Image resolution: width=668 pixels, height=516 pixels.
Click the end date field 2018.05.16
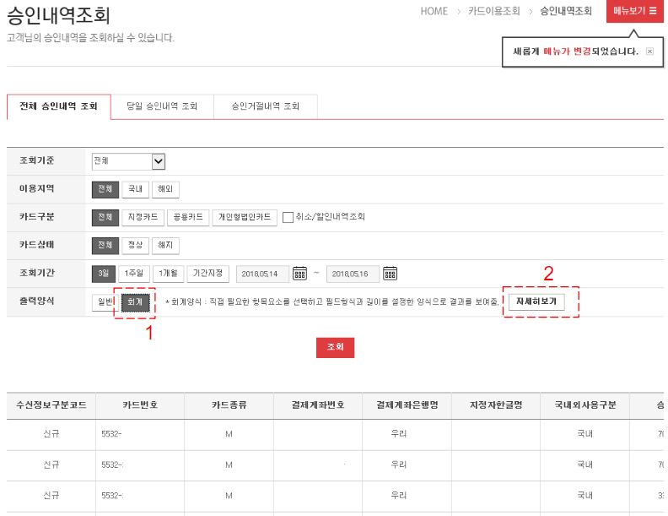[x=353, y=274]
